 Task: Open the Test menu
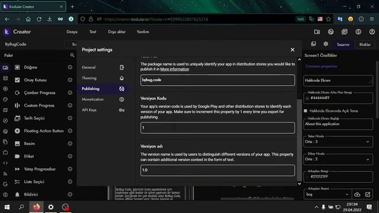click(93, 32)
